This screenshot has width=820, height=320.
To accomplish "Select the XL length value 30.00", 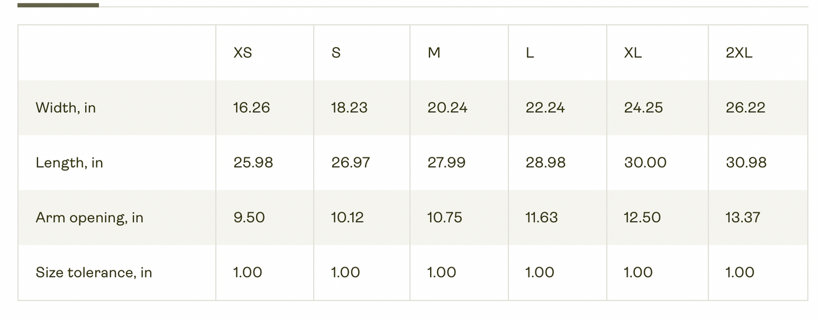I will pos(645,163).
